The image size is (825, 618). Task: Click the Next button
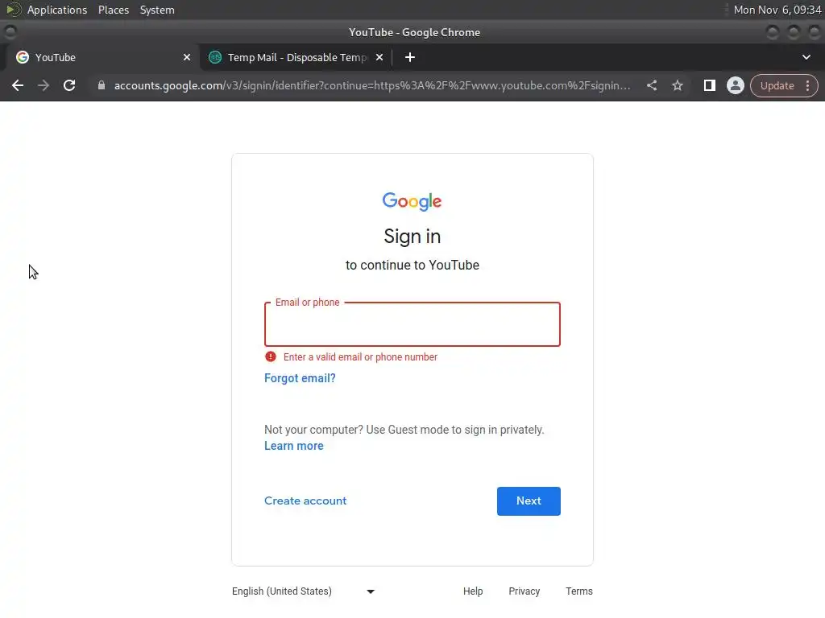pyautogui.click(x=529, y=501)
